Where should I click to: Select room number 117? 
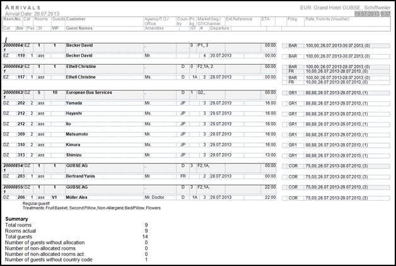coord(21,77)
